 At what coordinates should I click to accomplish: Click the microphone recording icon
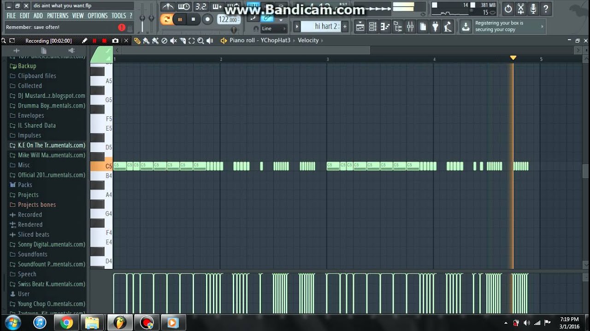(x=533, y=9)
